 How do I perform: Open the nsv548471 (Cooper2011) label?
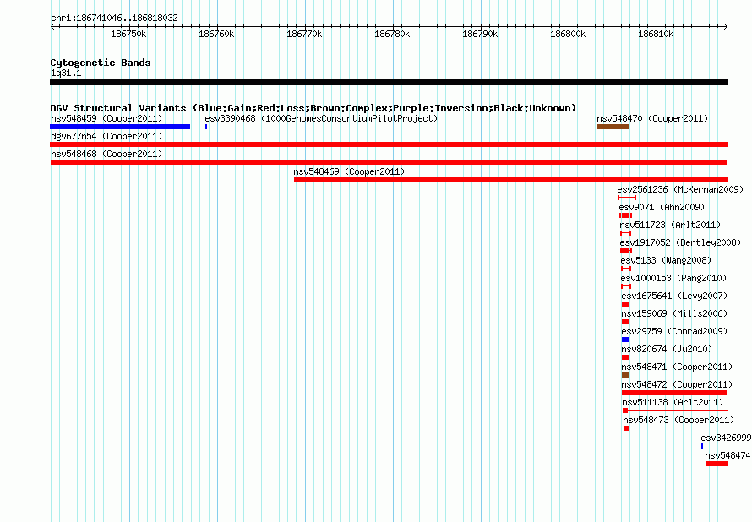677,367
